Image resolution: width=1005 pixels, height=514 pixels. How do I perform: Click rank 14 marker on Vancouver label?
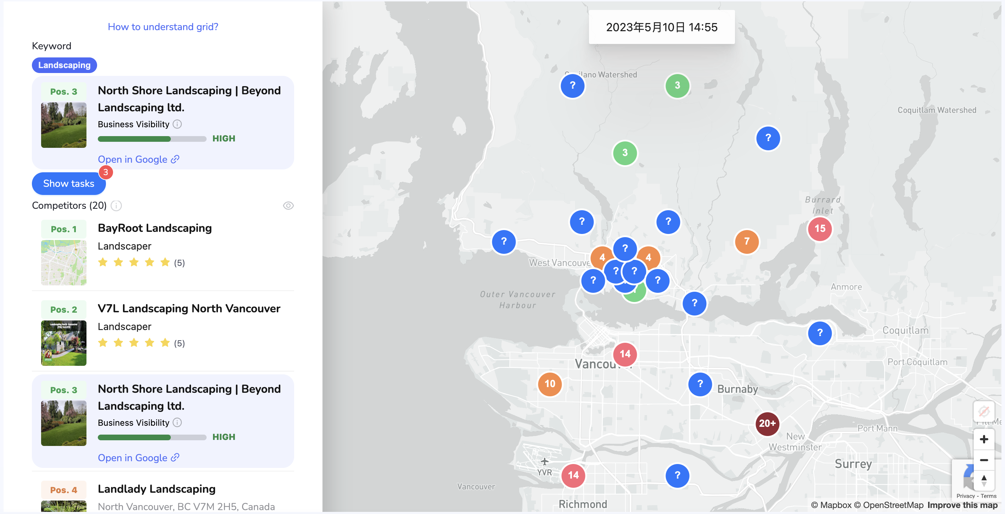tap(625, 354)
